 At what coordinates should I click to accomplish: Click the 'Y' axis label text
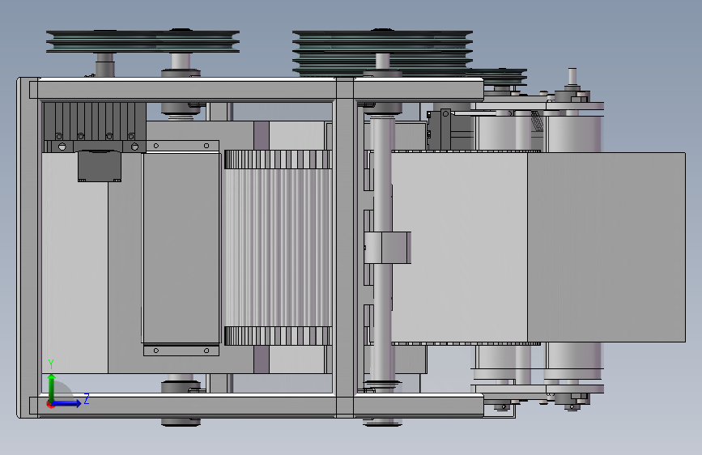pos(51,364)
